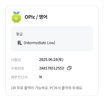Viewport: 104px width, 102px height.
Task: Select the 영어 word in the title
Action: click(x=43, y=17)
